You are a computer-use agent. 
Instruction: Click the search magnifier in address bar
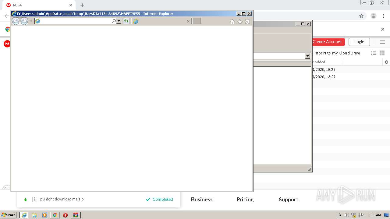(x=114, y=21)
